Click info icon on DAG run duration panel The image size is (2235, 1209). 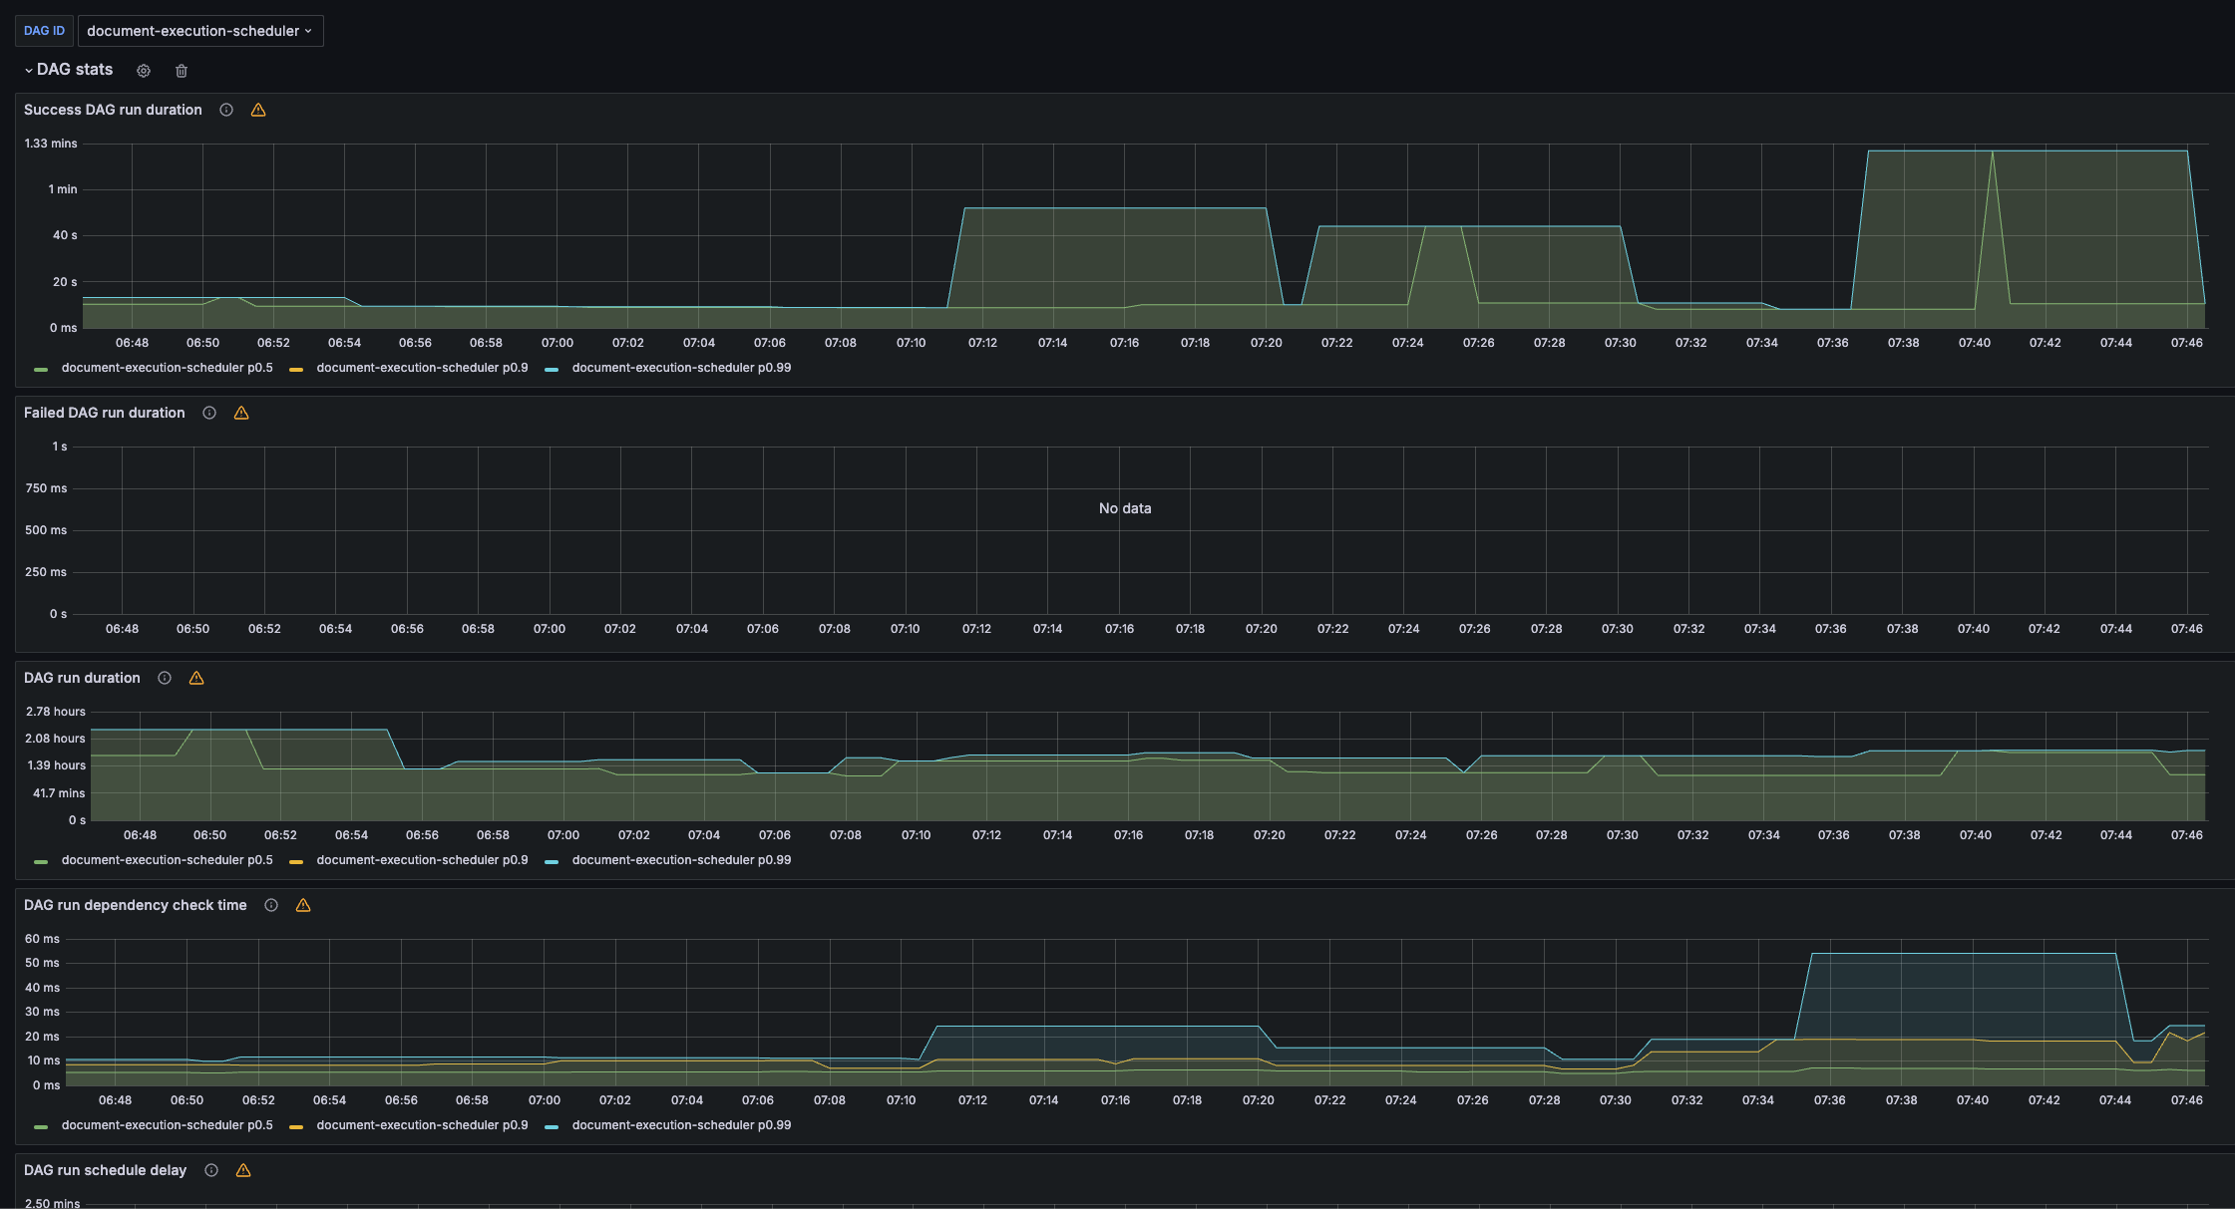tap(165, 678)
